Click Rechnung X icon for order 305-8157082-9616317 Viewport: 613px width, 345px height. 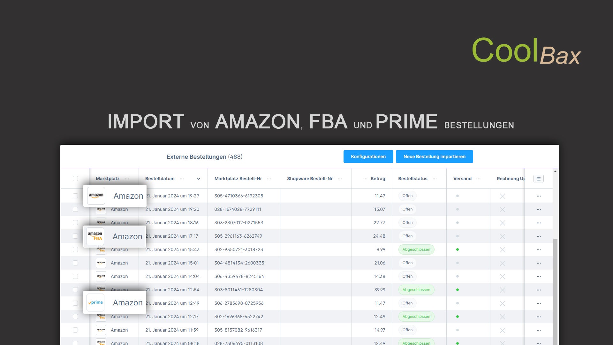tap(503, 330)
